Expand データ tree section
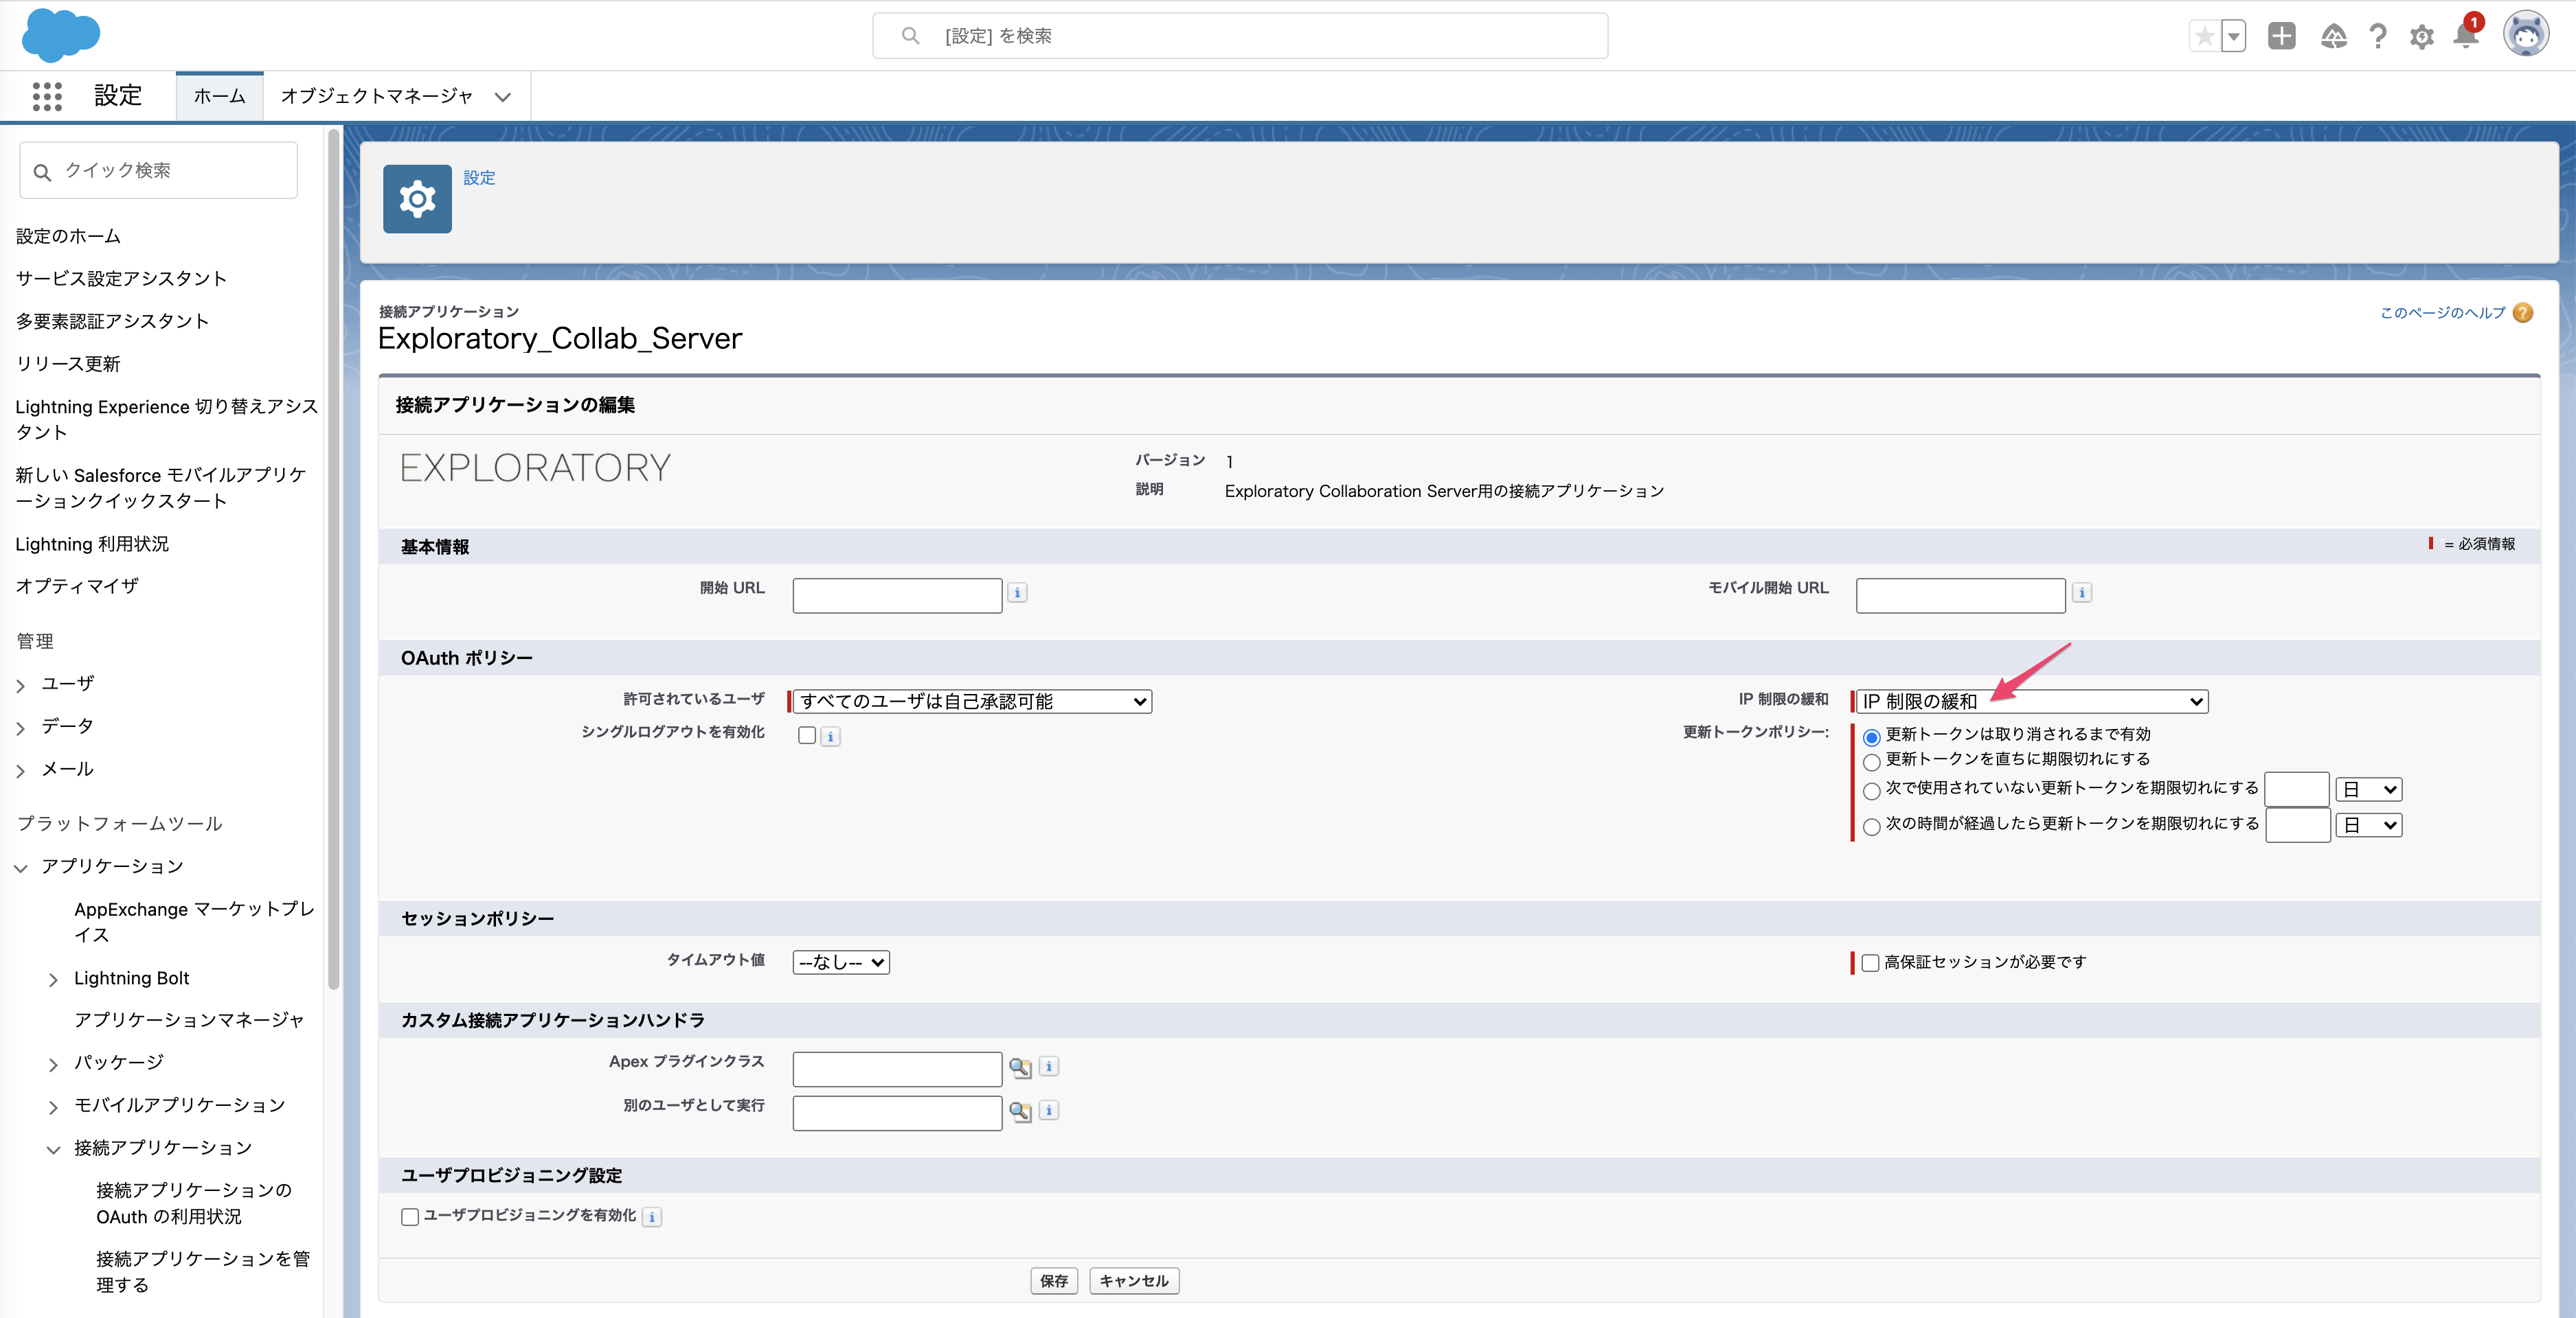 click(21, 728)
